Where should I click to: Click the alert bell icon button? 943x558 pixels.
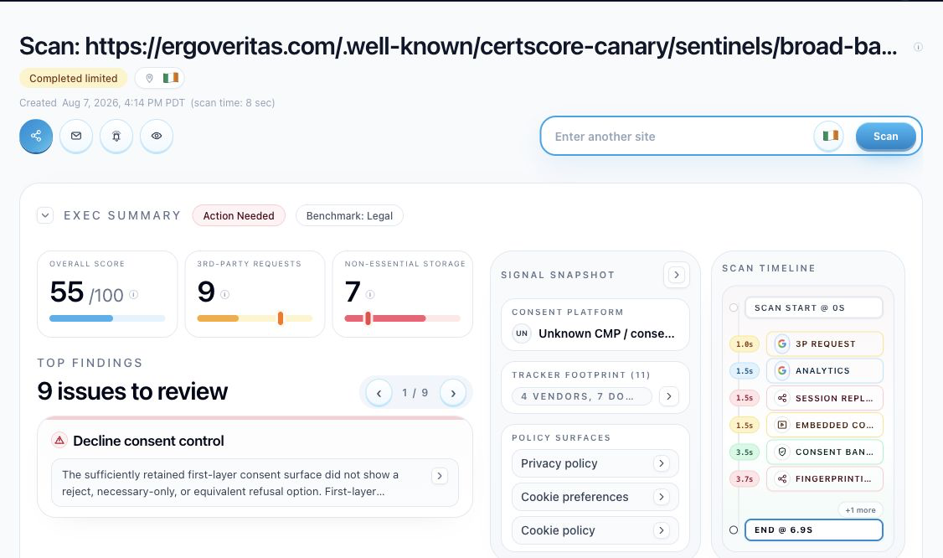(116, 136)
